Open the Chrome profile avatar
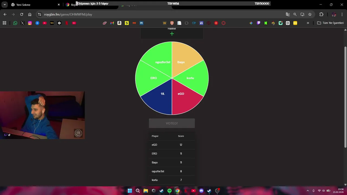 [334, 14]
